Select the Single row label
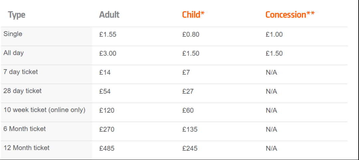Viewport: 359px width, 160px height. pos(13,34)
